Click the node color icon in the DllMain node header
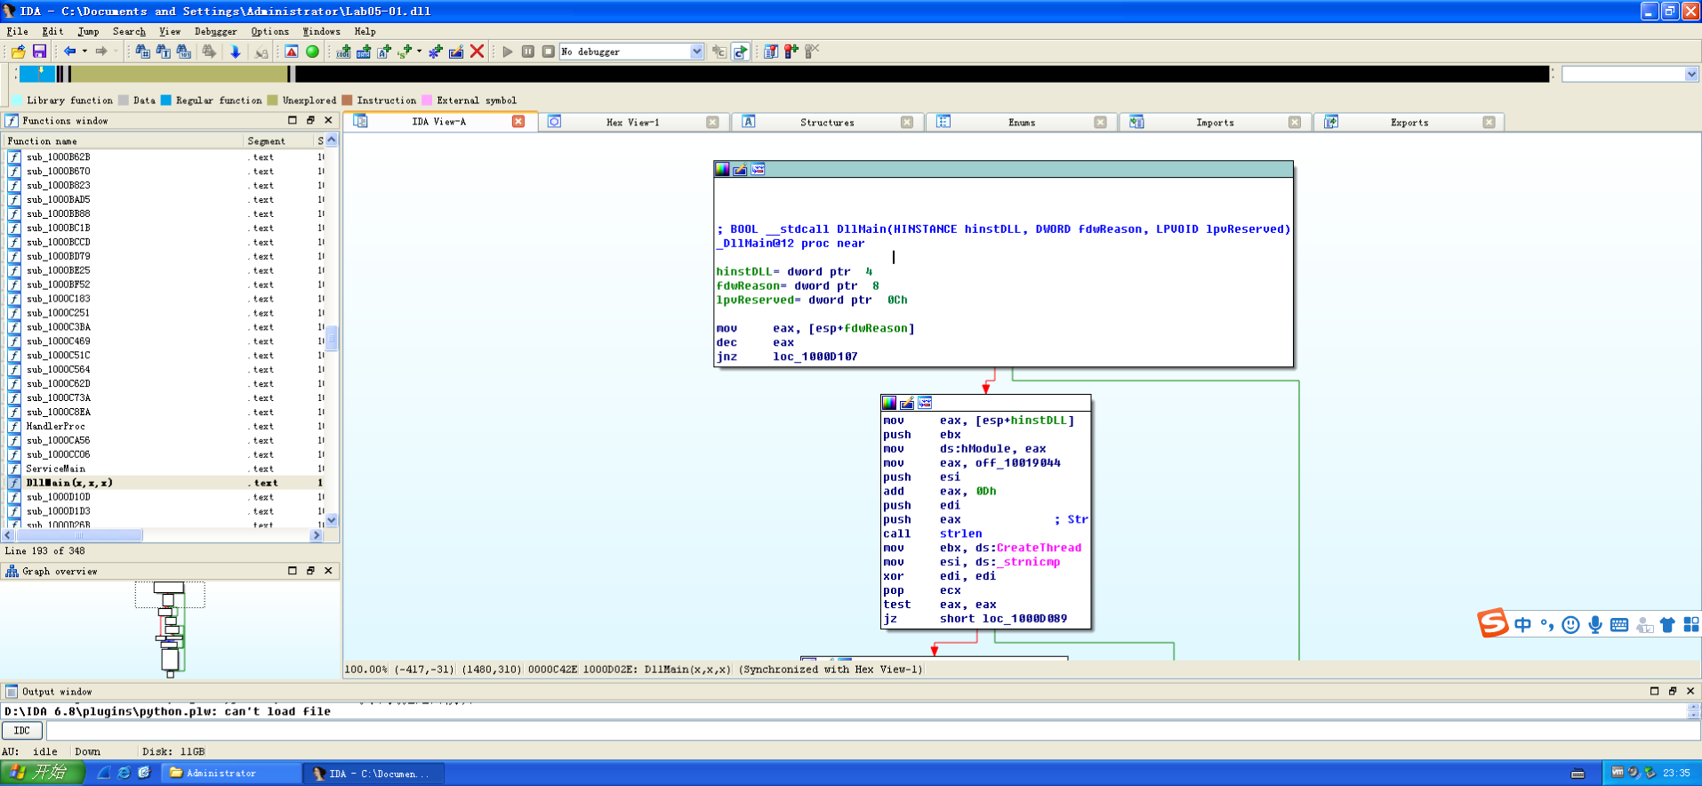 (x=722, y=169)
